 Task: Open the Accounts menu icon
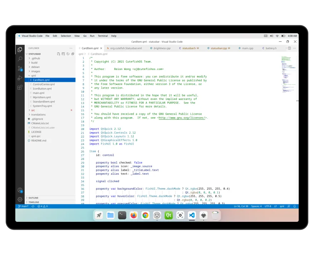(x=20, y=190)
